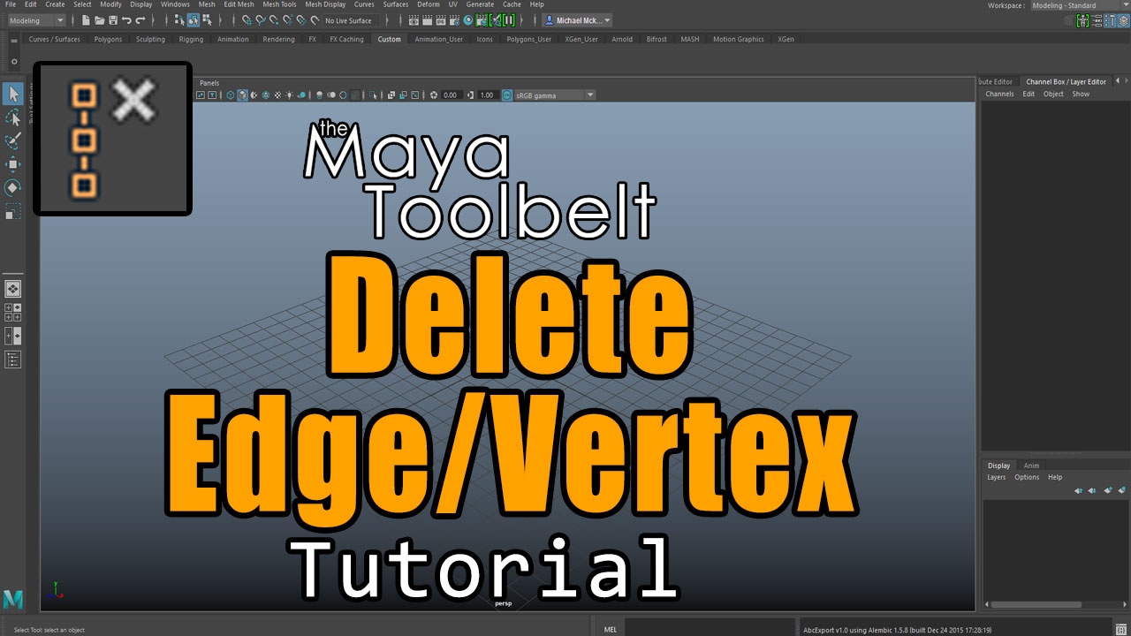Switch to the MASH shelf tab
This screenshot has width=1131, height=636.
point(689,40)
